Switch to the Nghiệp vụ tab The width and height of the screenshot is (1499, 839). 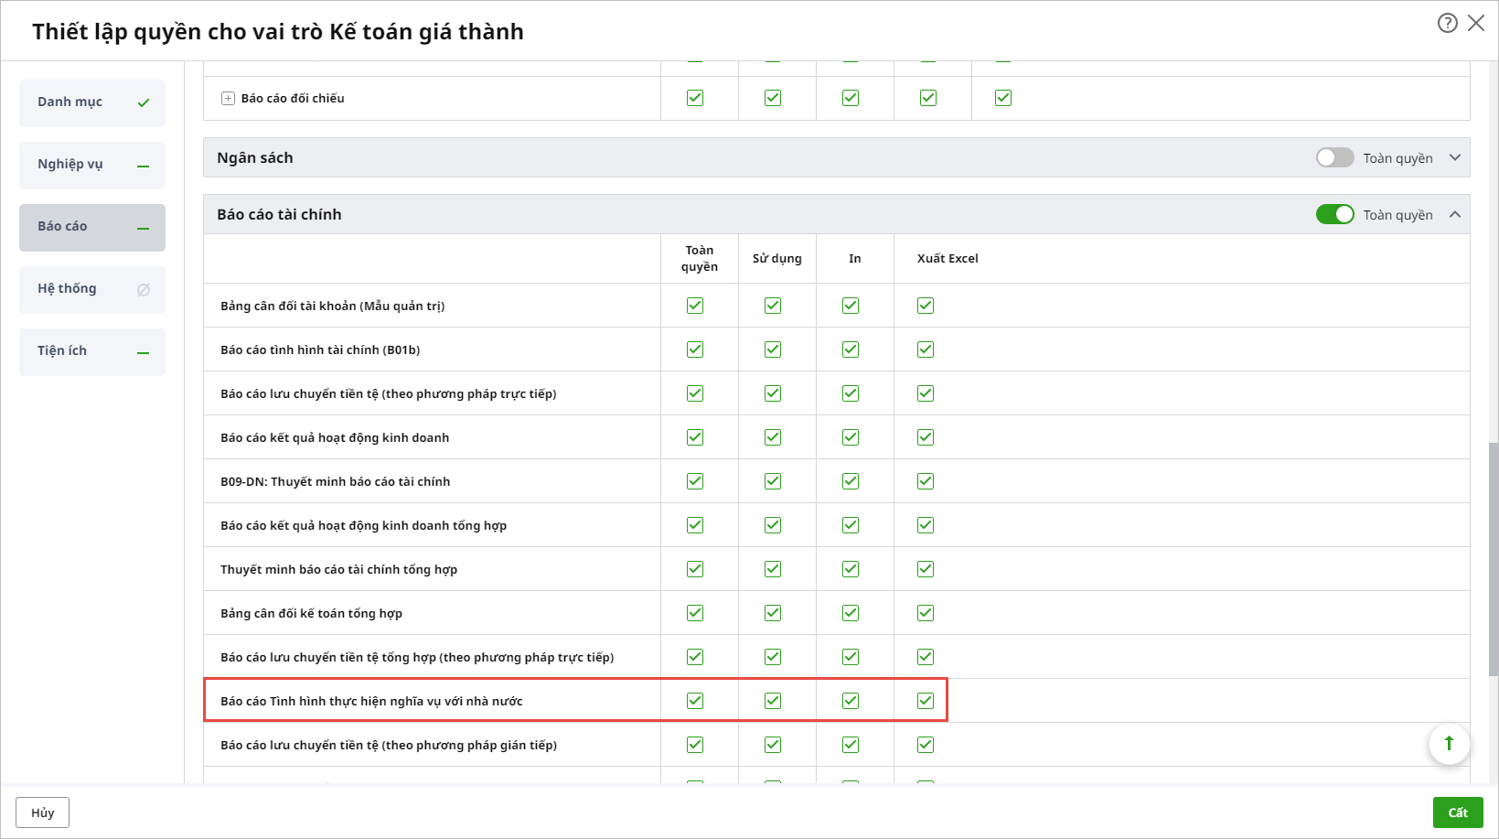click(x=91, y=165)
